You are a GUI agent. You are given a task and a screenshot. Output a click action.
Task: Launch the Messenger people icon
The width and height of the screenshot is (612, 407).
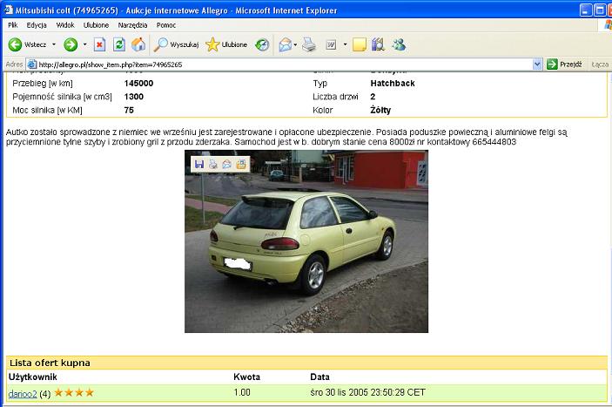tap(399, 44)
